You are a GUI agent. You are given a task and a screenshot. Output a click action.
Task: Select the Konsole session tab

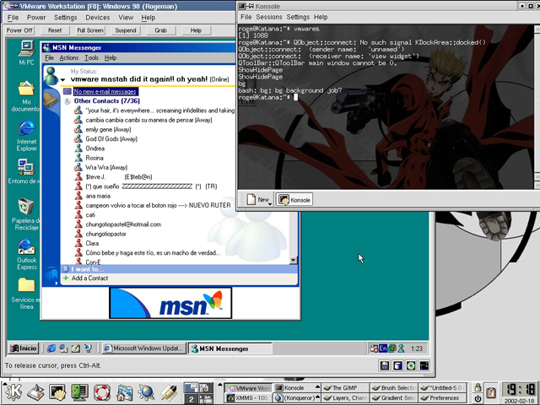pos(294,200)
